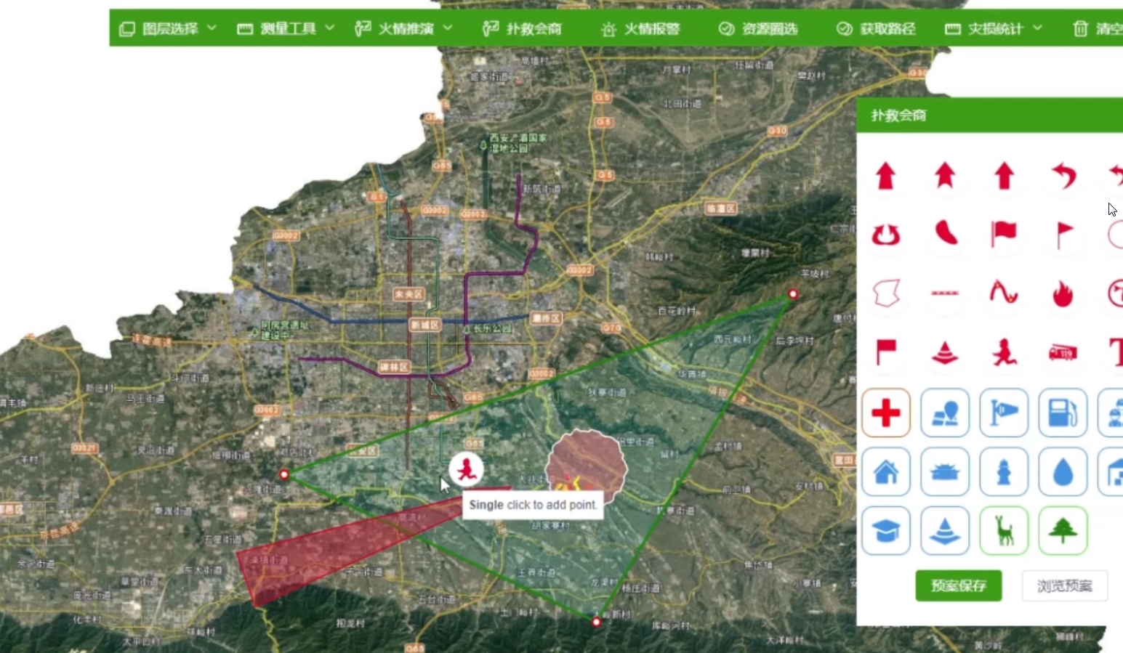Screen dimensions: 1123x653
Task: Click the blue graduation cap school icon
Action: tap(886, 531)
